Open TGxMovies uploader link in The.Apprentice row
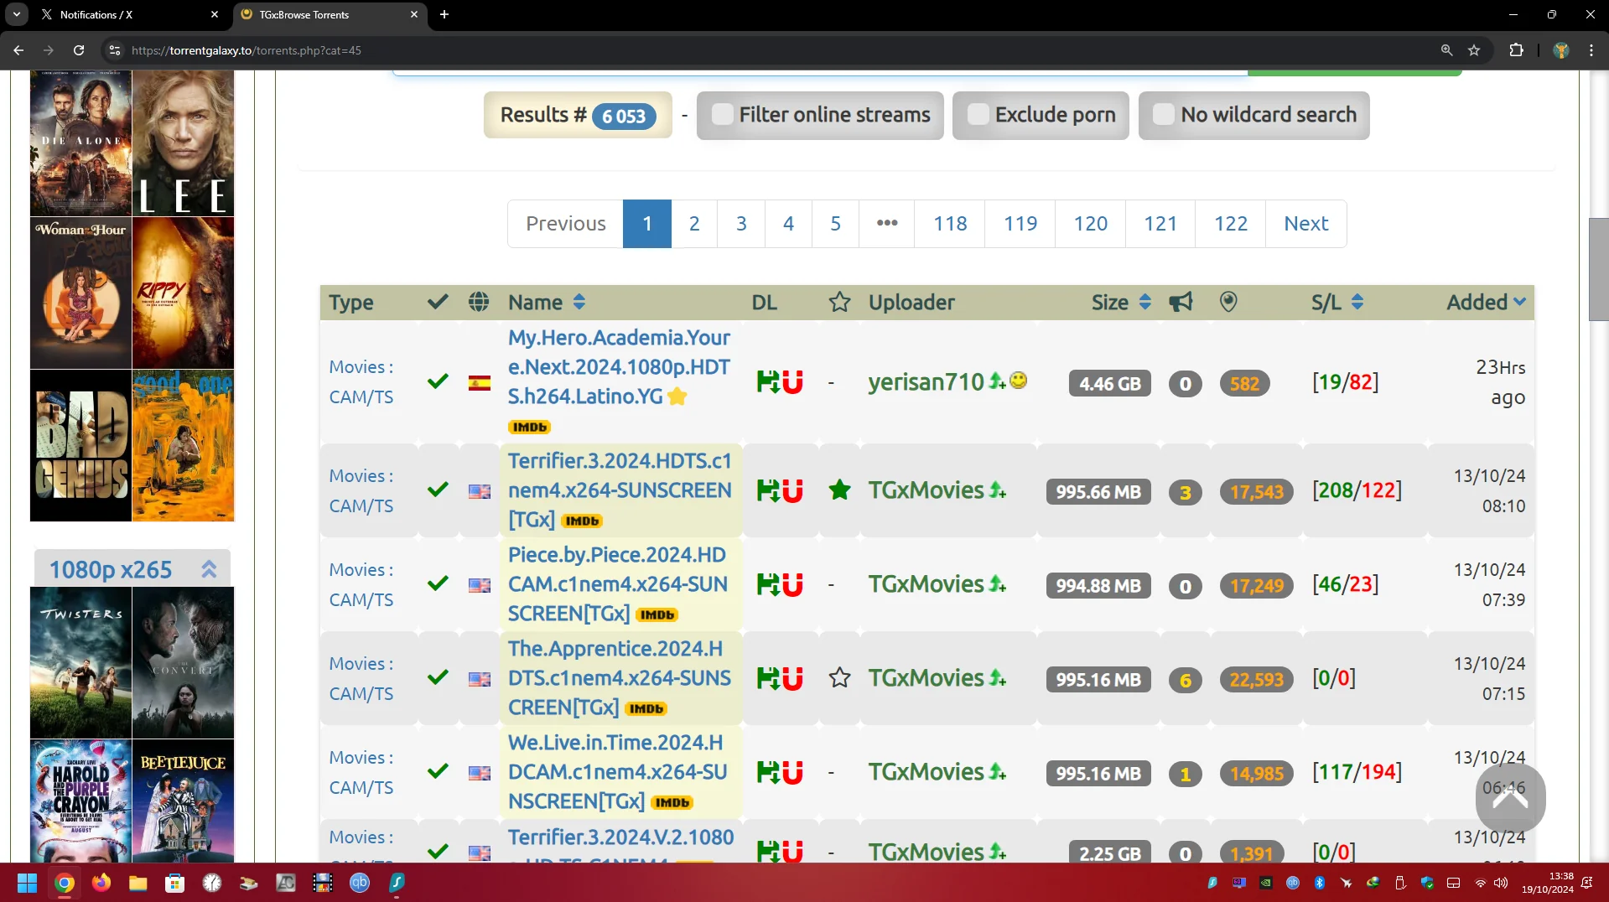 (x=926, y=678)
